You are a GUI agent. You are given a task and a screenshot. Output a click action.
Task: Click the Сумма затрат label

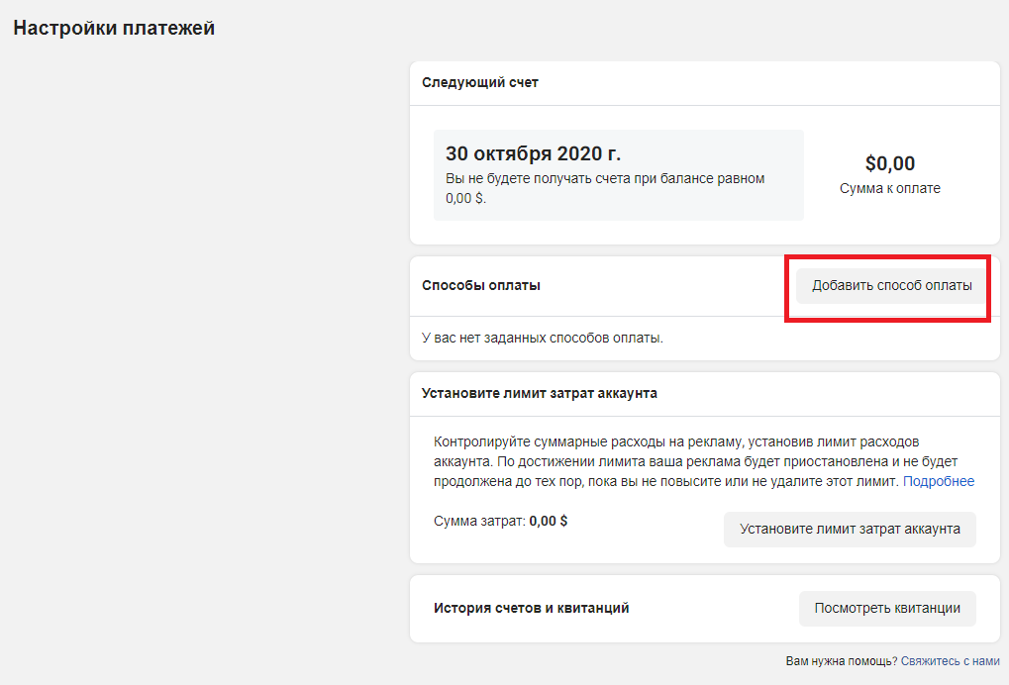(x=479, y=521)
